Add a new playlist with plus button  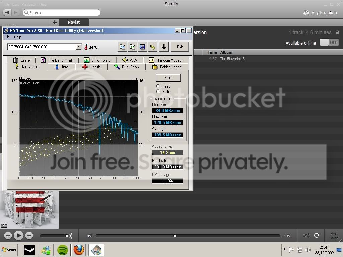(x=55, y=22)
